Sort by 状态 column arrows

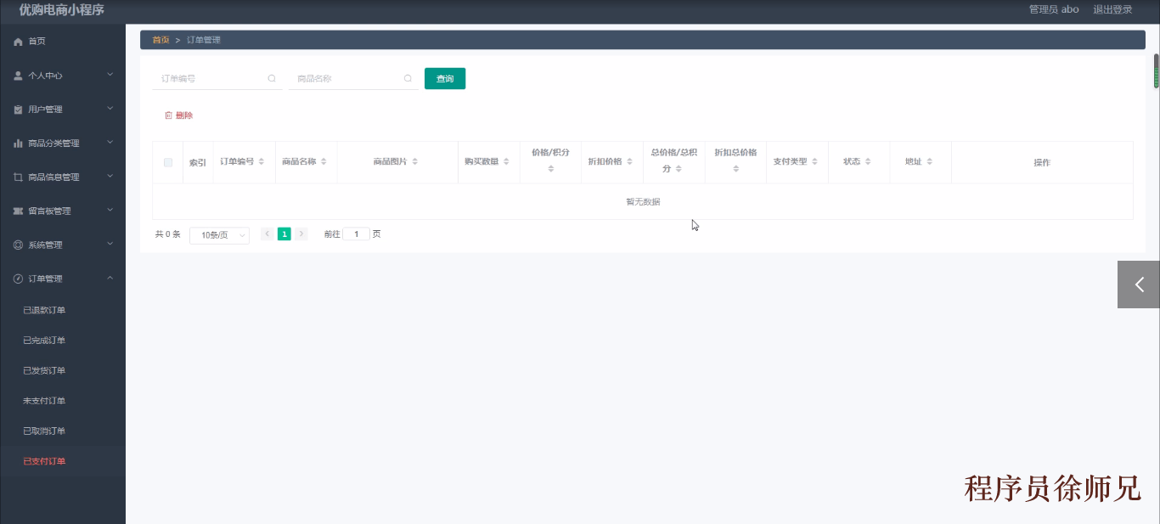[867, 161]
